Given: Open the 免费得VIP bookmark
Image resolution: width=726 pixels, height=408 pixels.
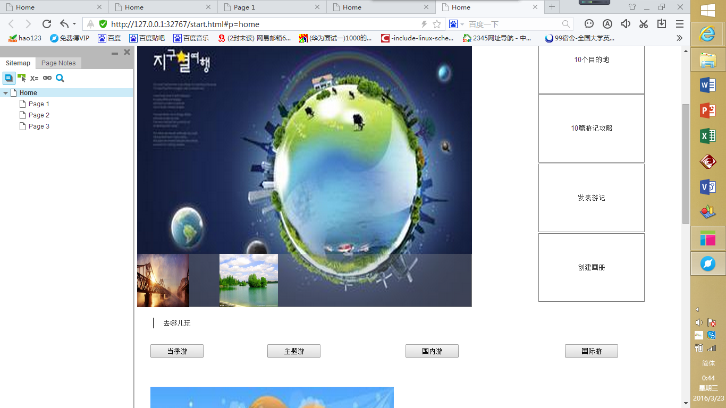Looking at the screenshot, I should coord(70,38).
